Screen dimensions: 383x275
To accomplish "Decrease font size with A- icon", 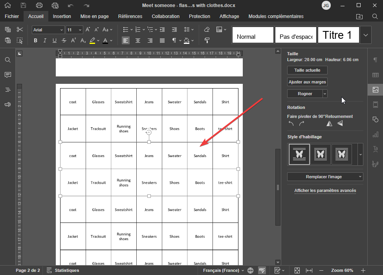I will (97, 29).
